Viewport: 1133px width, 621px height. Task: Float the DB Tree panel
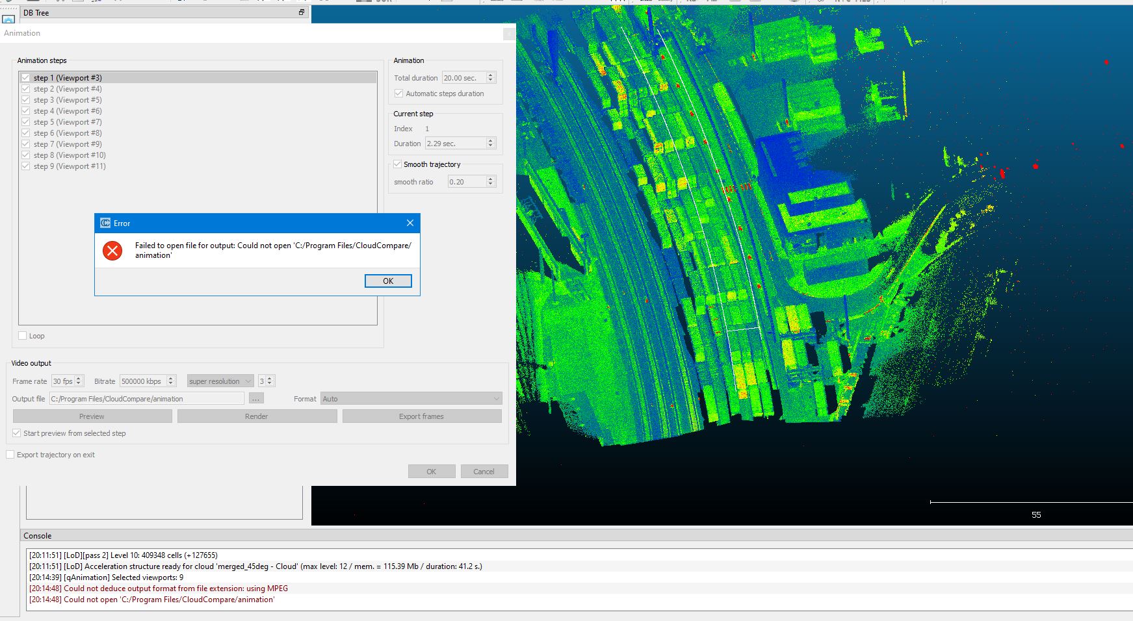coord(302,12)
